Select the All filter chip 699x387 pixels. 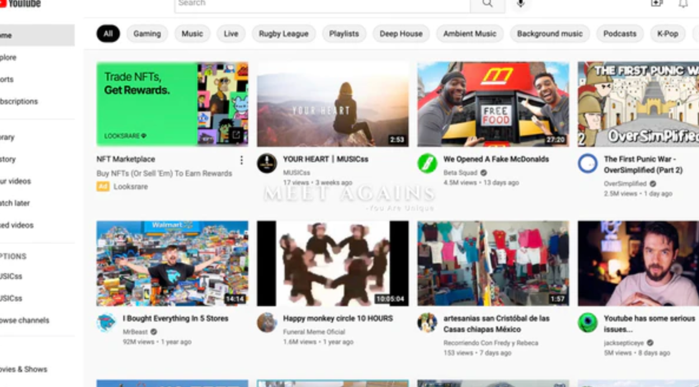coord(108,34)
